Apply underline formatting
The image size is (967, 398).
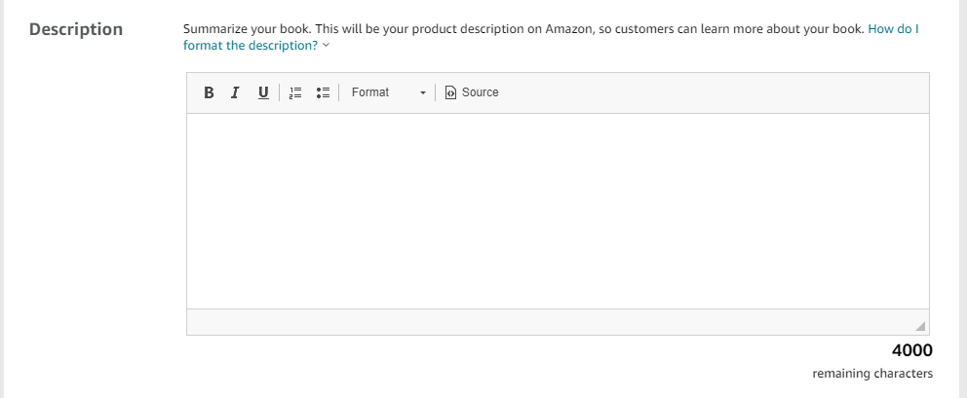pos(262,92)
